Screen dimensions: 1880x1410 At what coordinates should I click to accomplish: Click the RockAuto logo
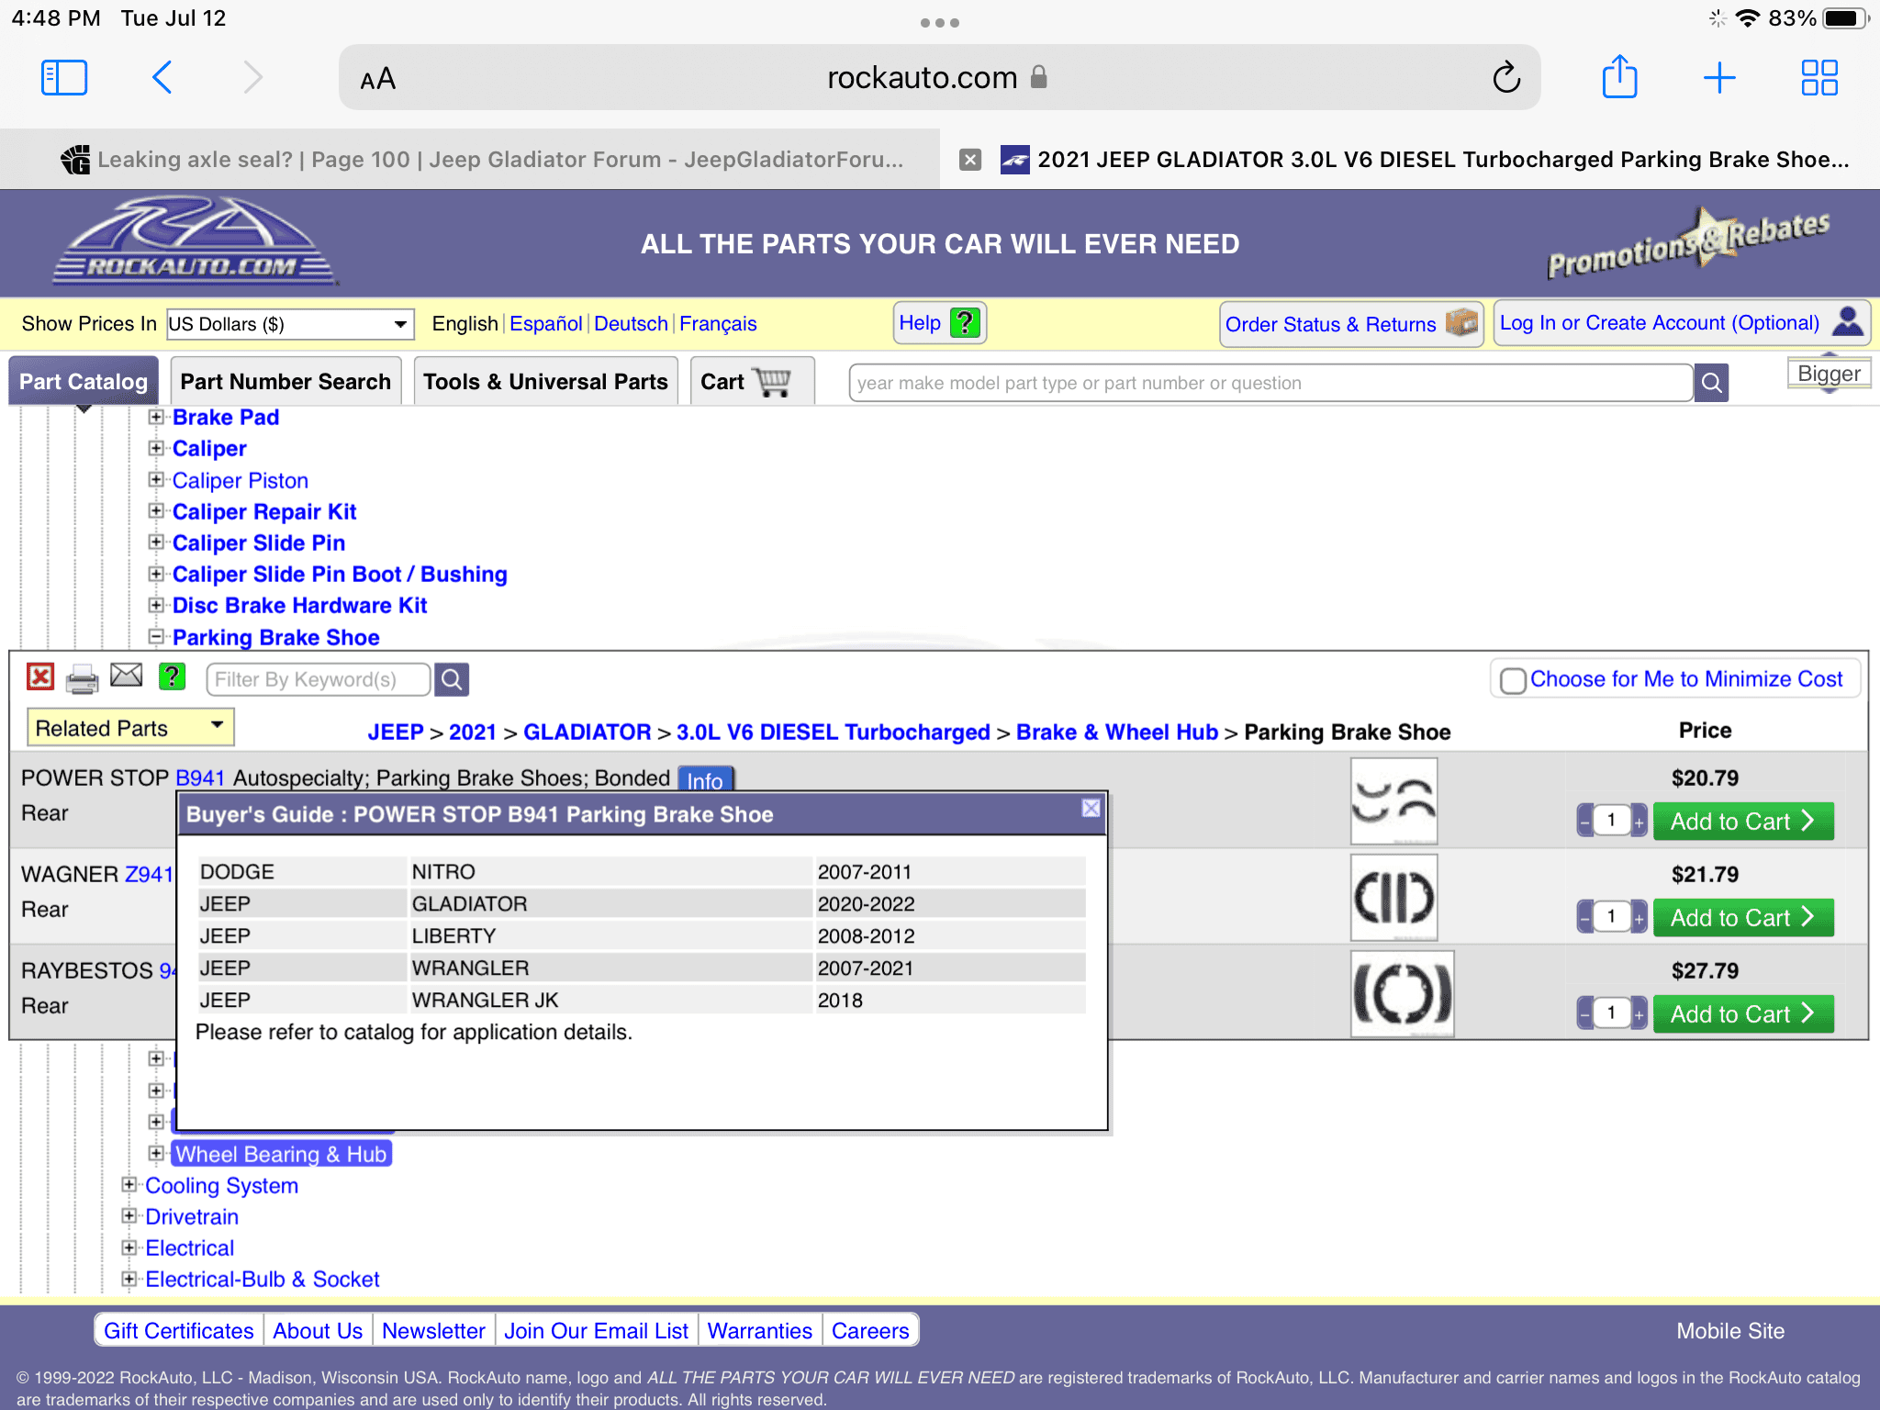(x=195, y=242)
